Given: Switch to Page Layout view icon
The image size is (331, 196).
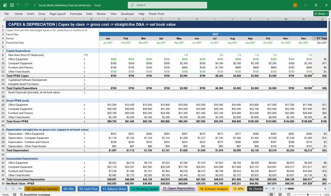Looking at the screenshot, I should pyautogui.click(x=280, y=195).
